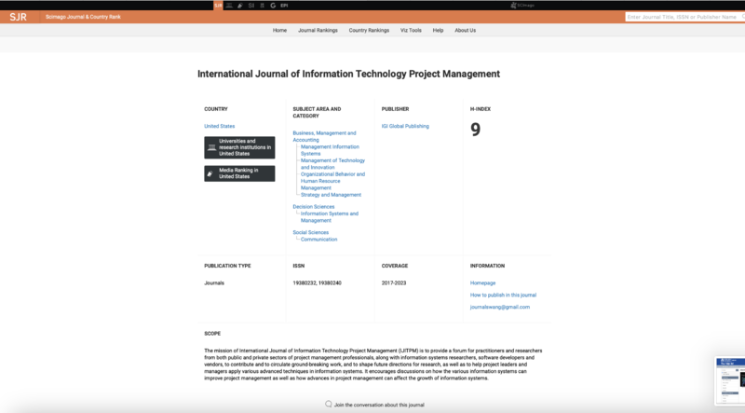Open the About Us menu
This screenshot has height=413, width=745.
point(465,30)
